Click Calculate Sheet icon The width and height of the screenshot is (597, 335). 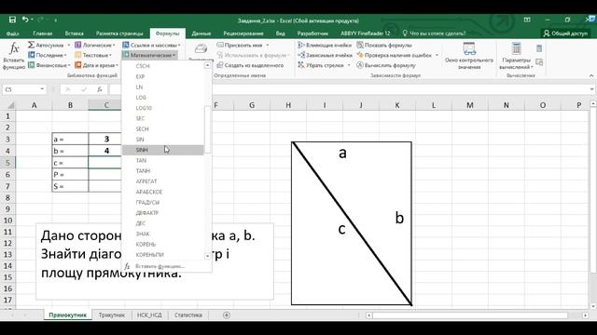click(x=539, y=61)
